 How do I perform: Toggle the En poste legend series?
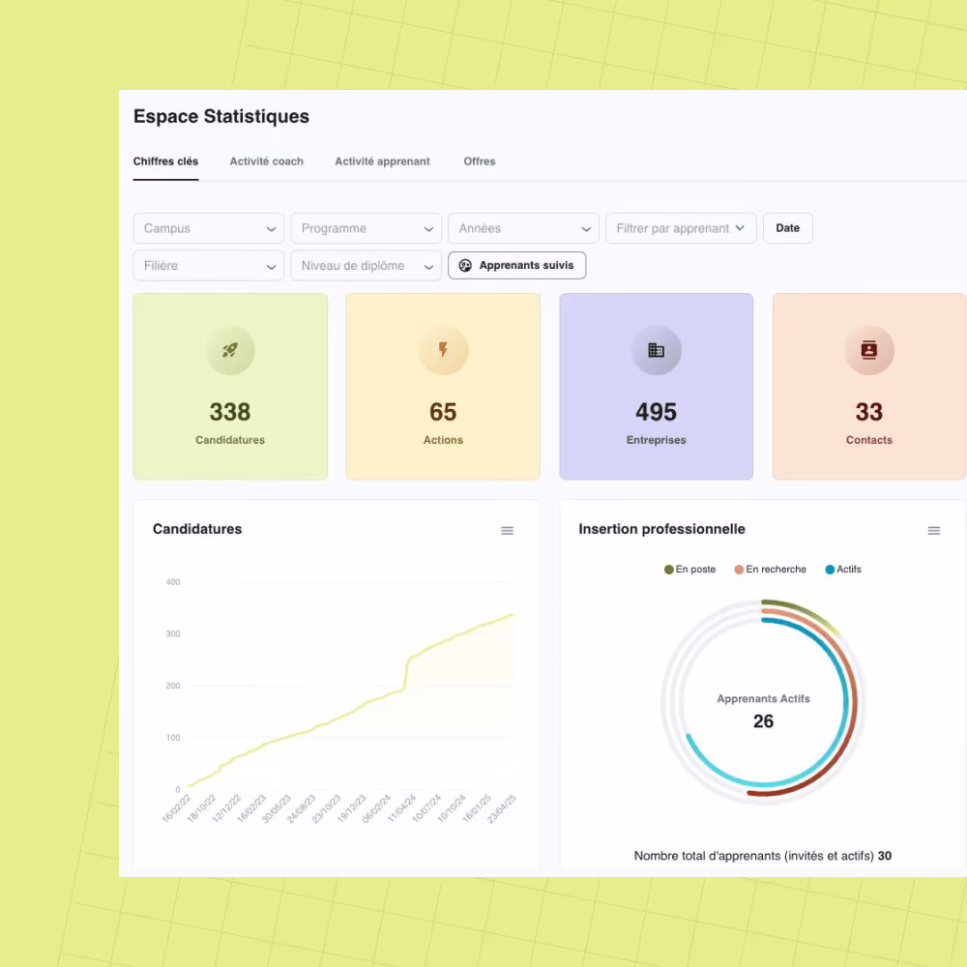click(x=689, y=570)
